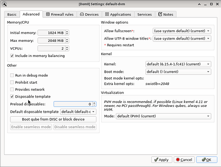The width and height of the screenshot is (221, 167).
Task: Click the Notes tab pencil icon
Action: click(x=160, y=14)
